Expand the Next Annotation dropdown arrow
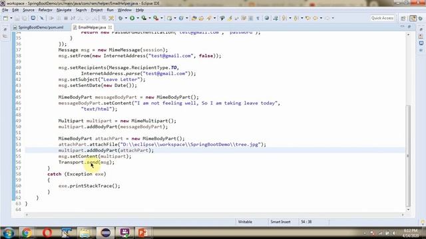The image size is (426, 239). 290,18
